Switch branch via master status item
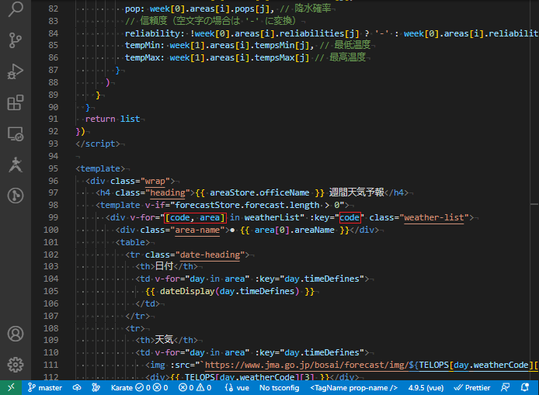Image resolution: width=539 pixels, height=395 pixels. pyautogui.click(x=45, y=388)
